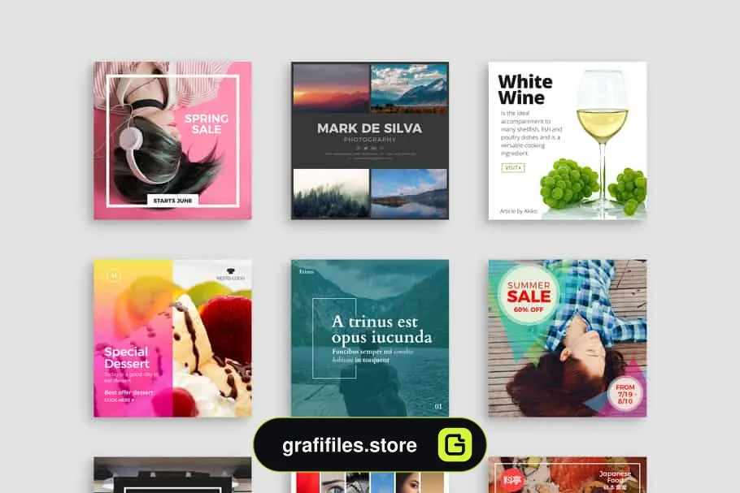Open the pink Spring Sale template
Viewport: 740px width, 493px height.
click(x=172, y=141)
